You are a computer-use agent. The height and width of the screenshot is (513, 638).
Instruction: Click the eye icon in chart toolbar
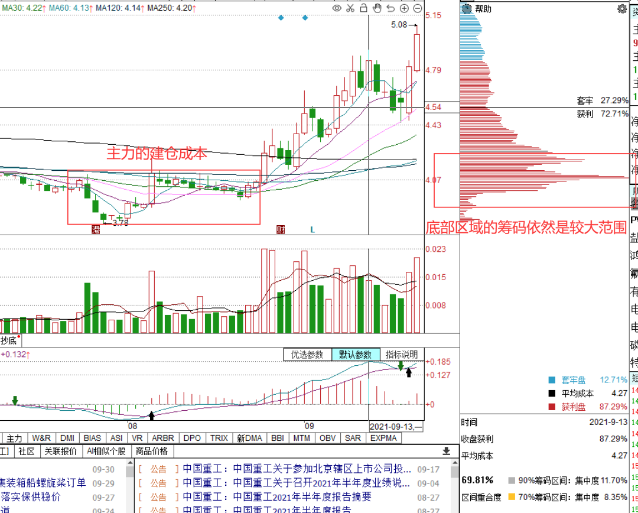tap(337, 8)
